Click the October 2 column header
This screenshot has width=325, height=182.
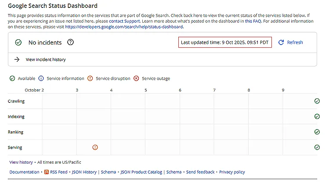[x=34, y=90]
